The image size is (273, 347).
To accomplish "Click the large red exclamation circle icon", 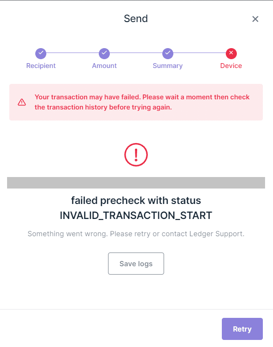I will click(136, 155).
